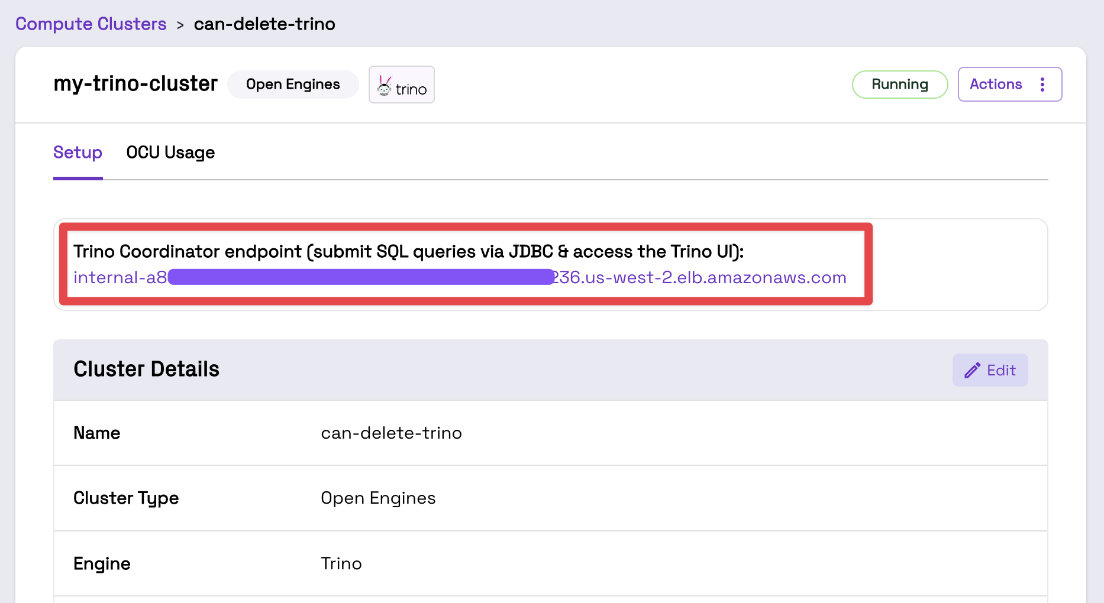Click the Running status badge

900,85
